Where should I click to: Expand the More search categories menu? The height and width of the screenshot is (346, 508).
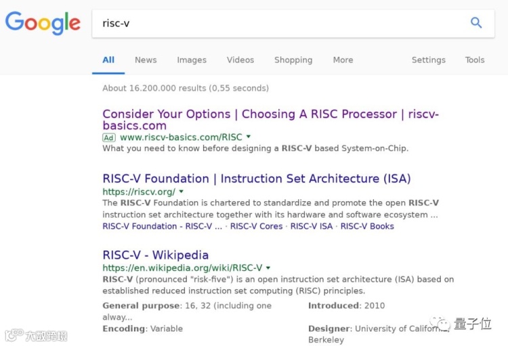(x=343, y=60)
